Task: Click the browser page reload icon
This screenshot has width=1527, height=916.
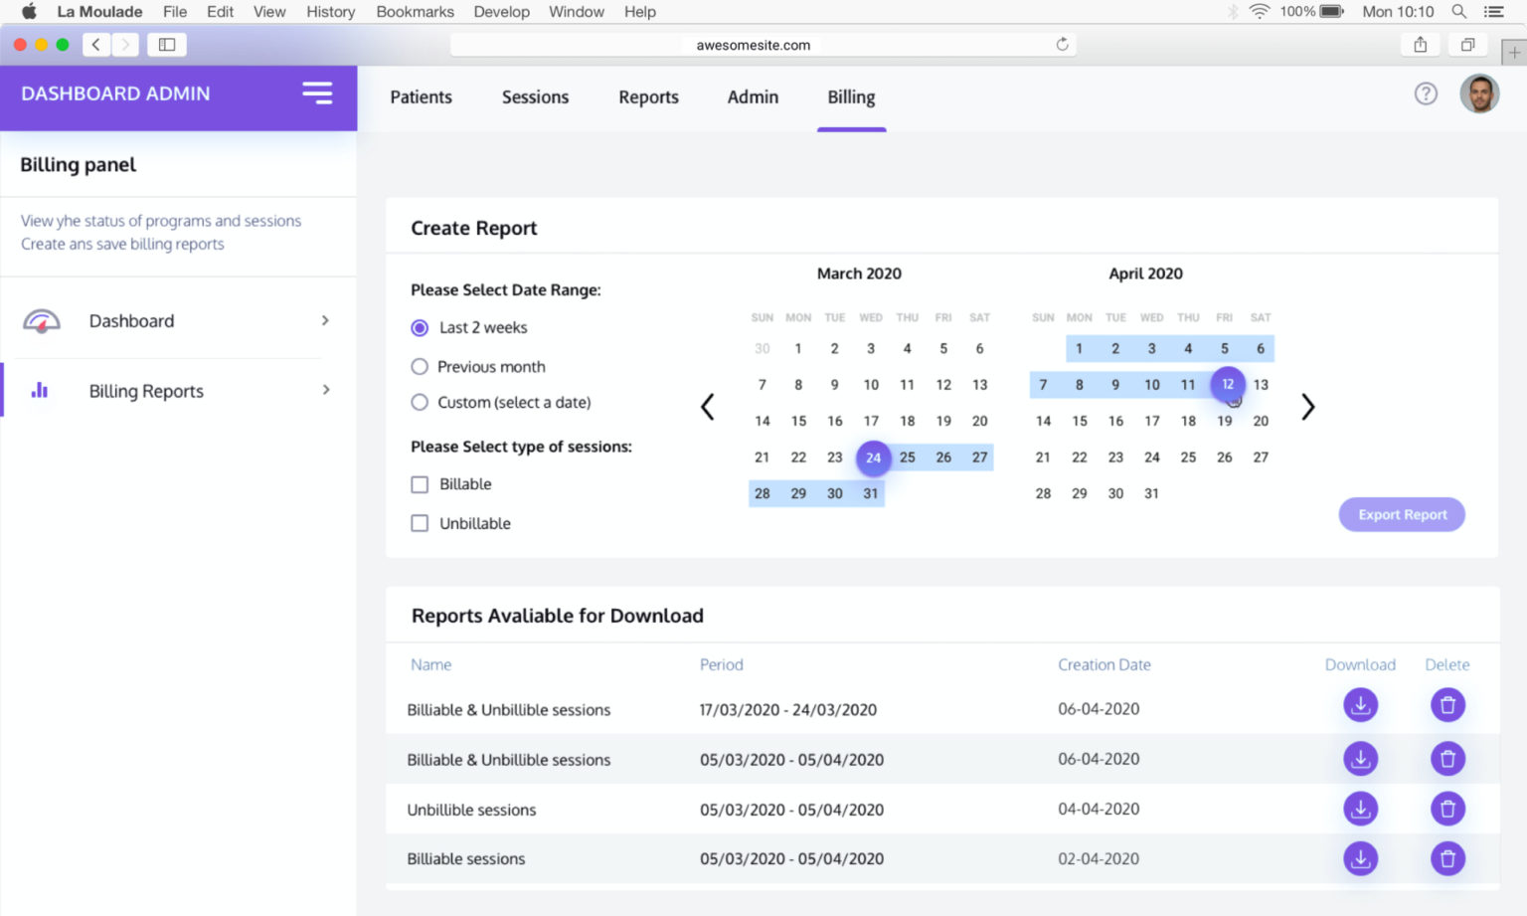Action: pos(1062,45)
